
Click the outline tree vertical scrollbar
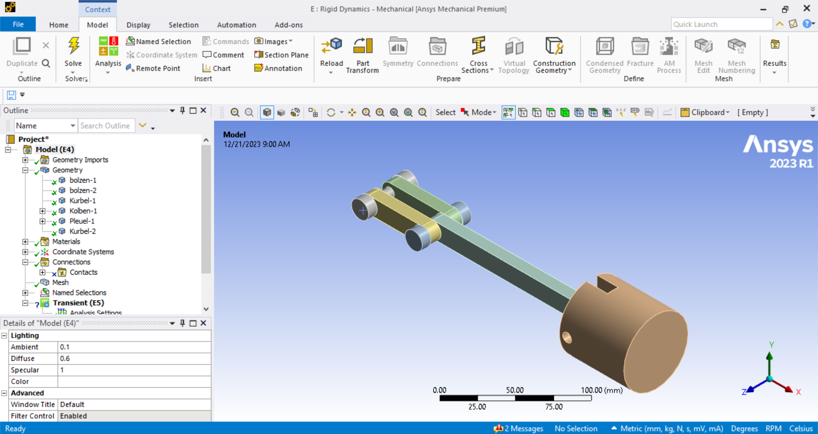click(x=206, y=209)
